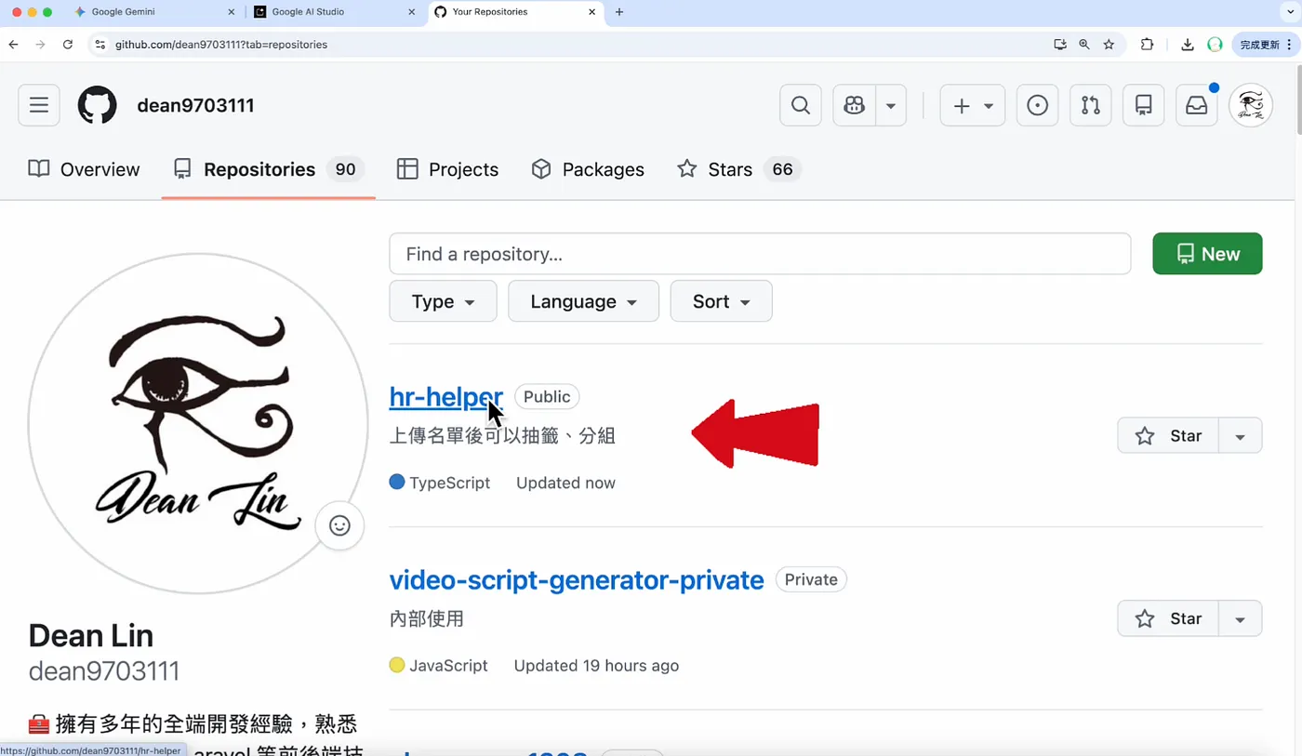The image size is (1302, 756).
Task: Switch to the Overview tab
Action: (84, 169)
